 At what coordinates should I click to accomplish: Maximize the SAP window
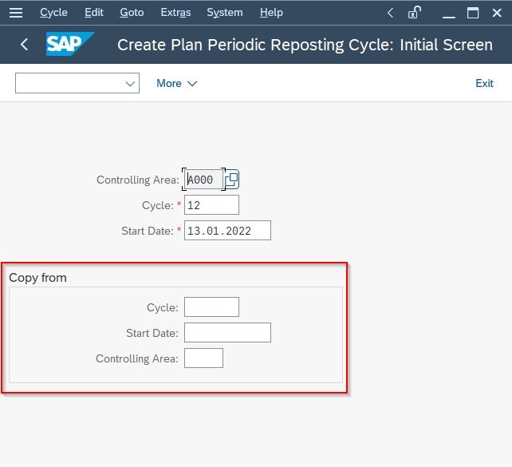[472, 13]
